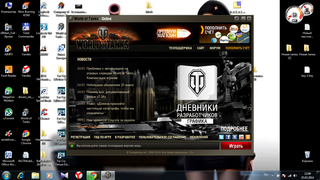The width and height of the screenshot is (320, 180).
Task: Open Компьютер desktop icon
Action: (9, 8)
